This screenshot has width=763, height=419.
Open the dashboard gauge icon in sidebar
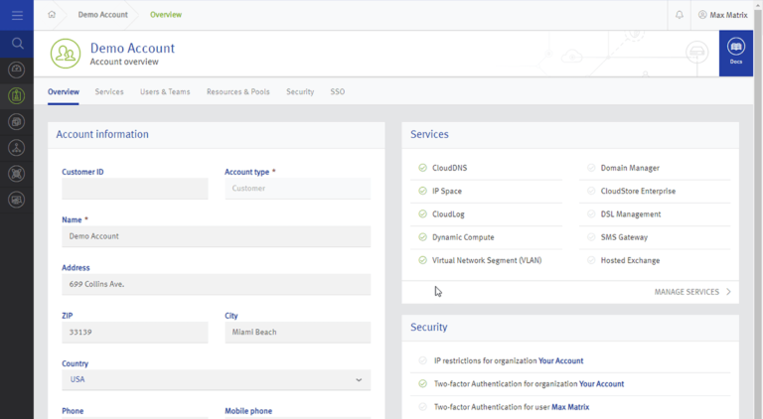tap(17, 70)
